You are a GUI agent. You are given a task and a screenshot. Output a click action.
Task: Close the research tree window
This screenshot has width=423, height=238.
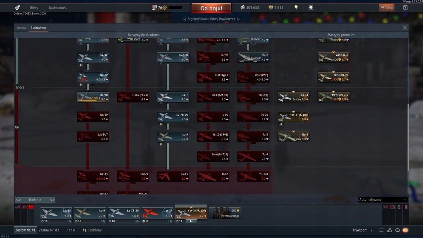click(405, 28)
